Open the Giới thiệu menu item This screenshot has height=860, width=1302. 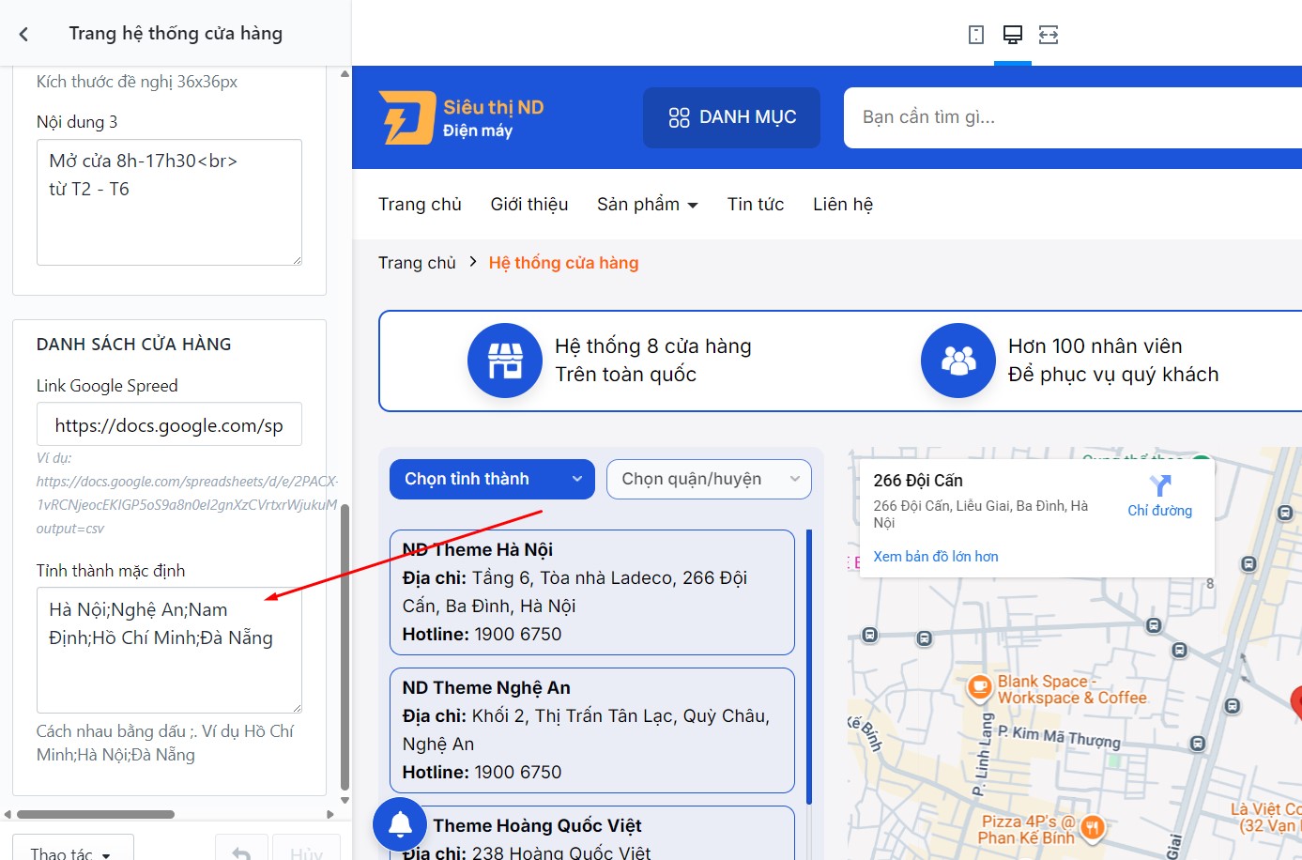(x=529, y=205)
